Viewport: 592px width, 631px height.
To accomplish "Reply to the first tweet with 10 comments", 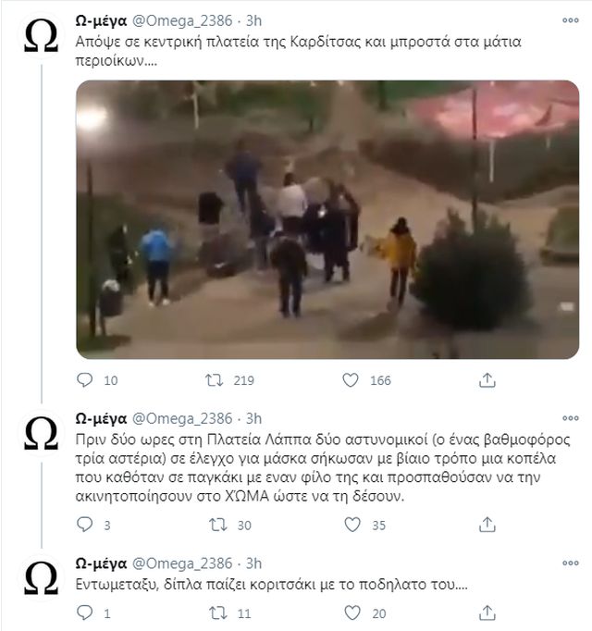I will [x=84, y=380].
